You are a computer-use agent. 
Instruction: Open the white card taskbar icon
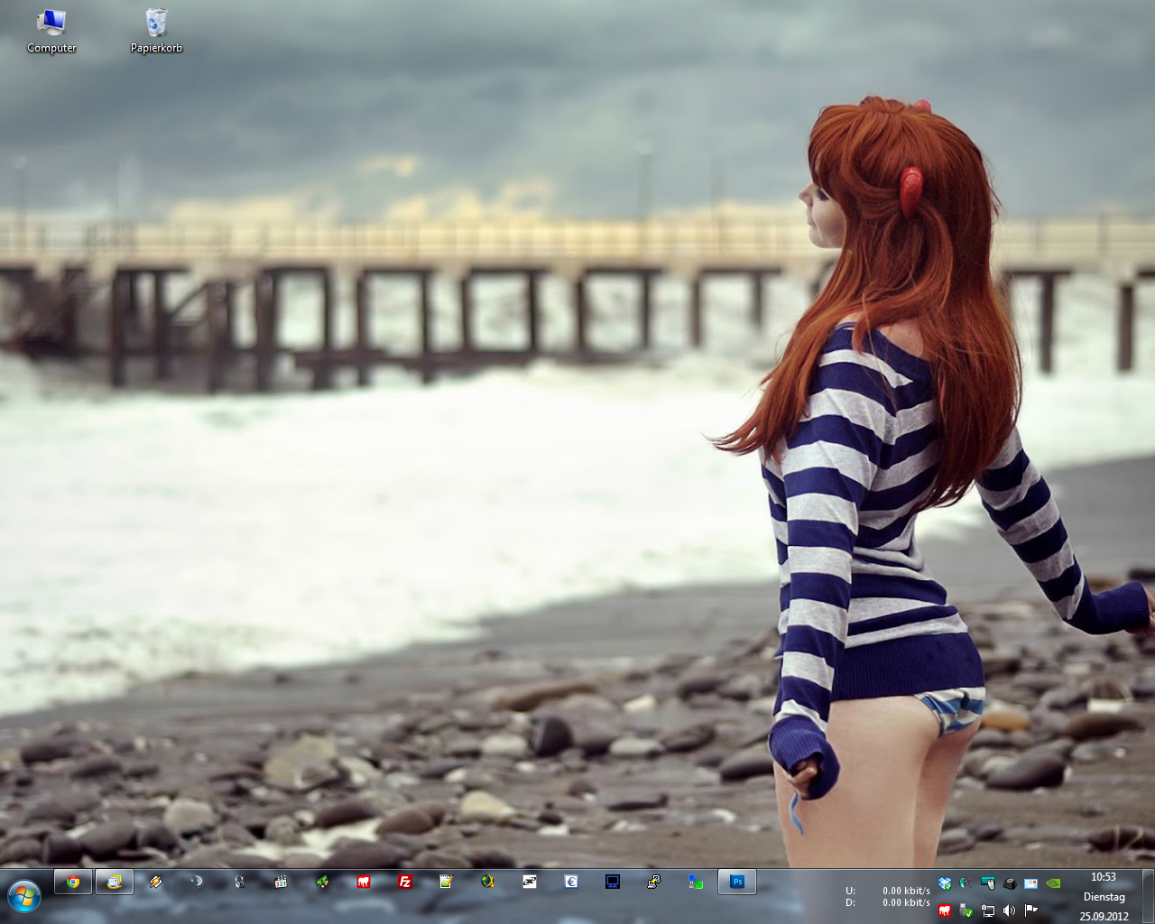530,882
